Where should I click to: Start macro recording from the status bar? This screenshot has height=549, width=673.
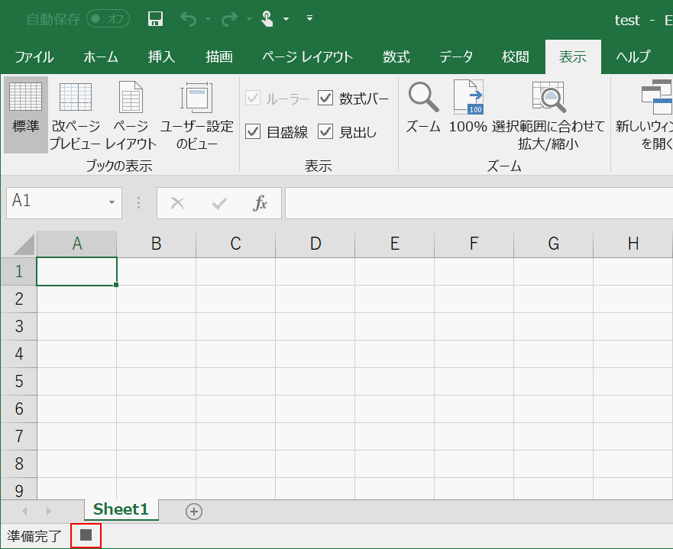pos(85,535)
